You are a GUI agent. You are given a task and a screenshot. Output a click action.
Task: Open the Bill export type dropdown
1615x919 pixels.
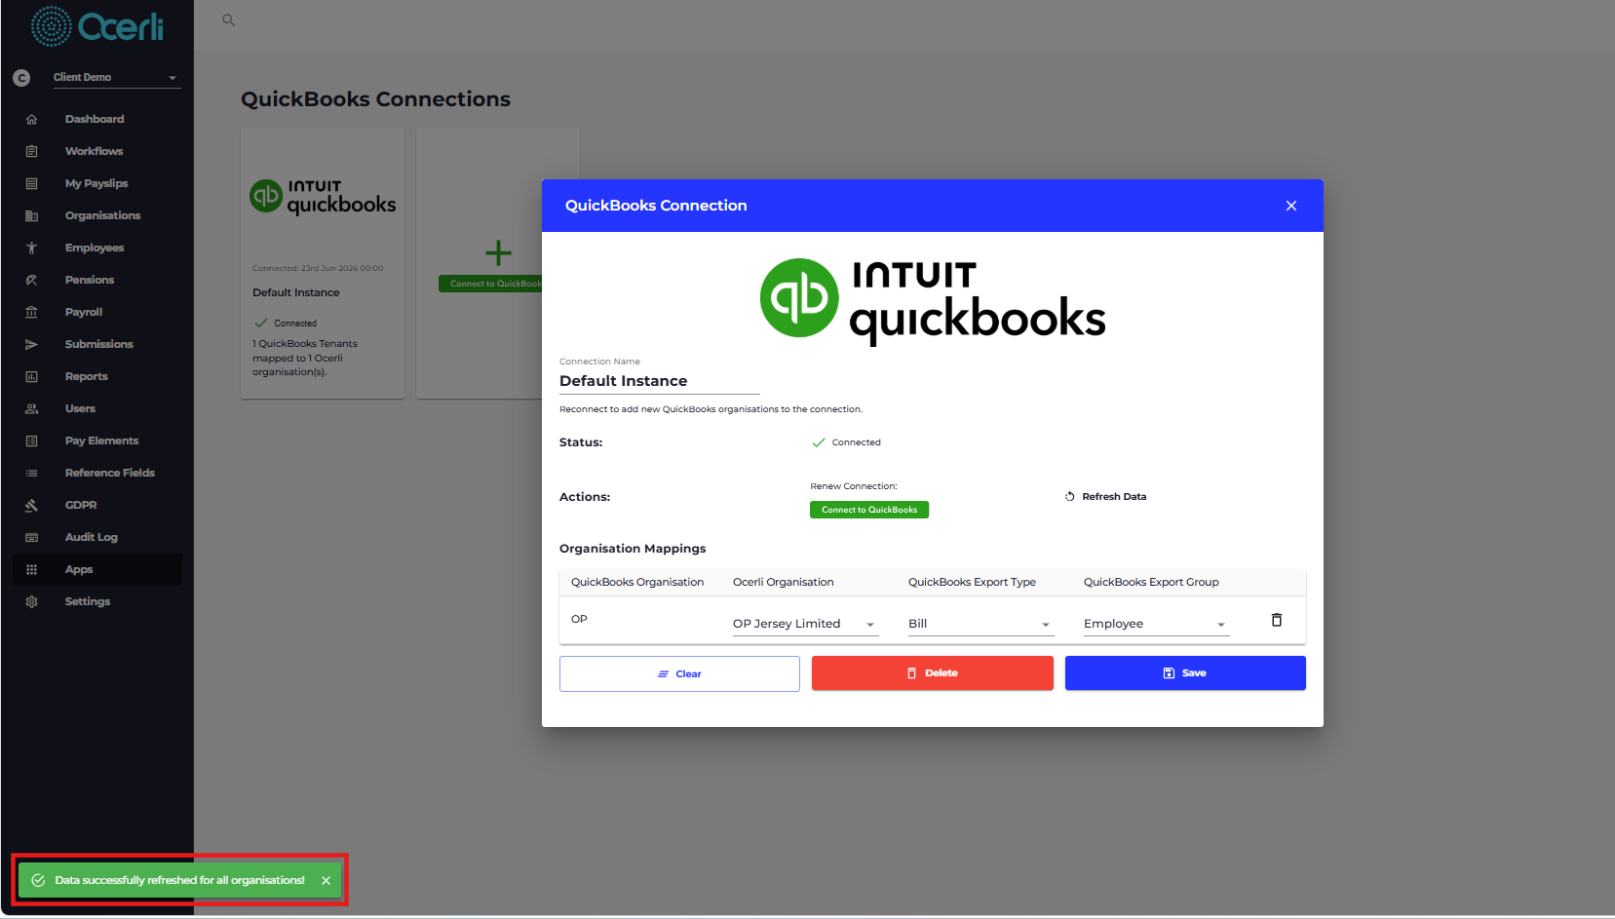click(x=981, y=624)
